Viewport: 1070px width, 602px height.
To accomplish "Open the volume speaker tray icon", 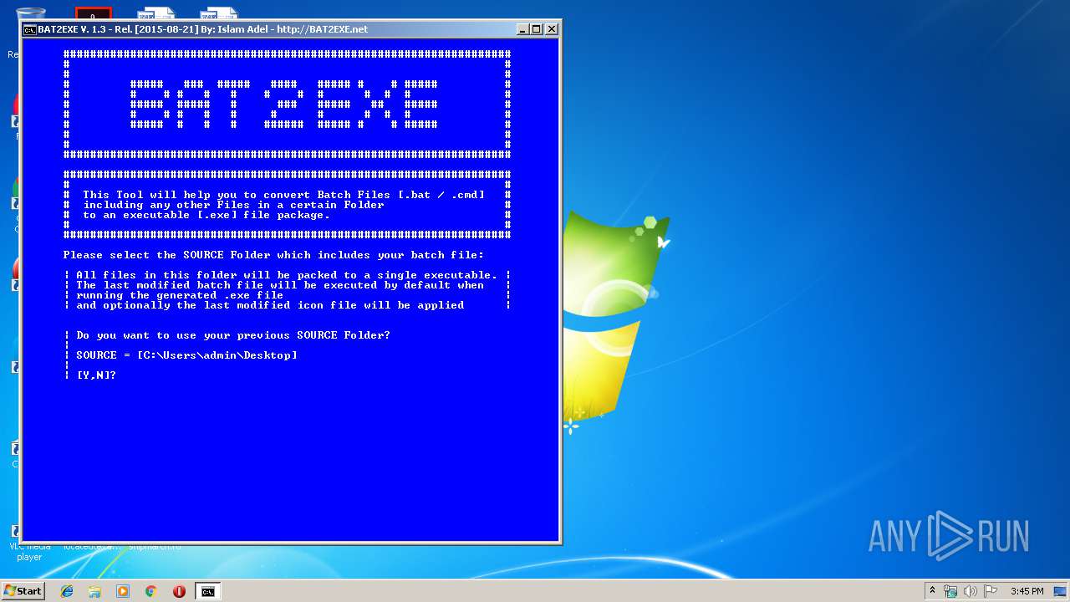I will pyautogui.click(x=971, y=591).
